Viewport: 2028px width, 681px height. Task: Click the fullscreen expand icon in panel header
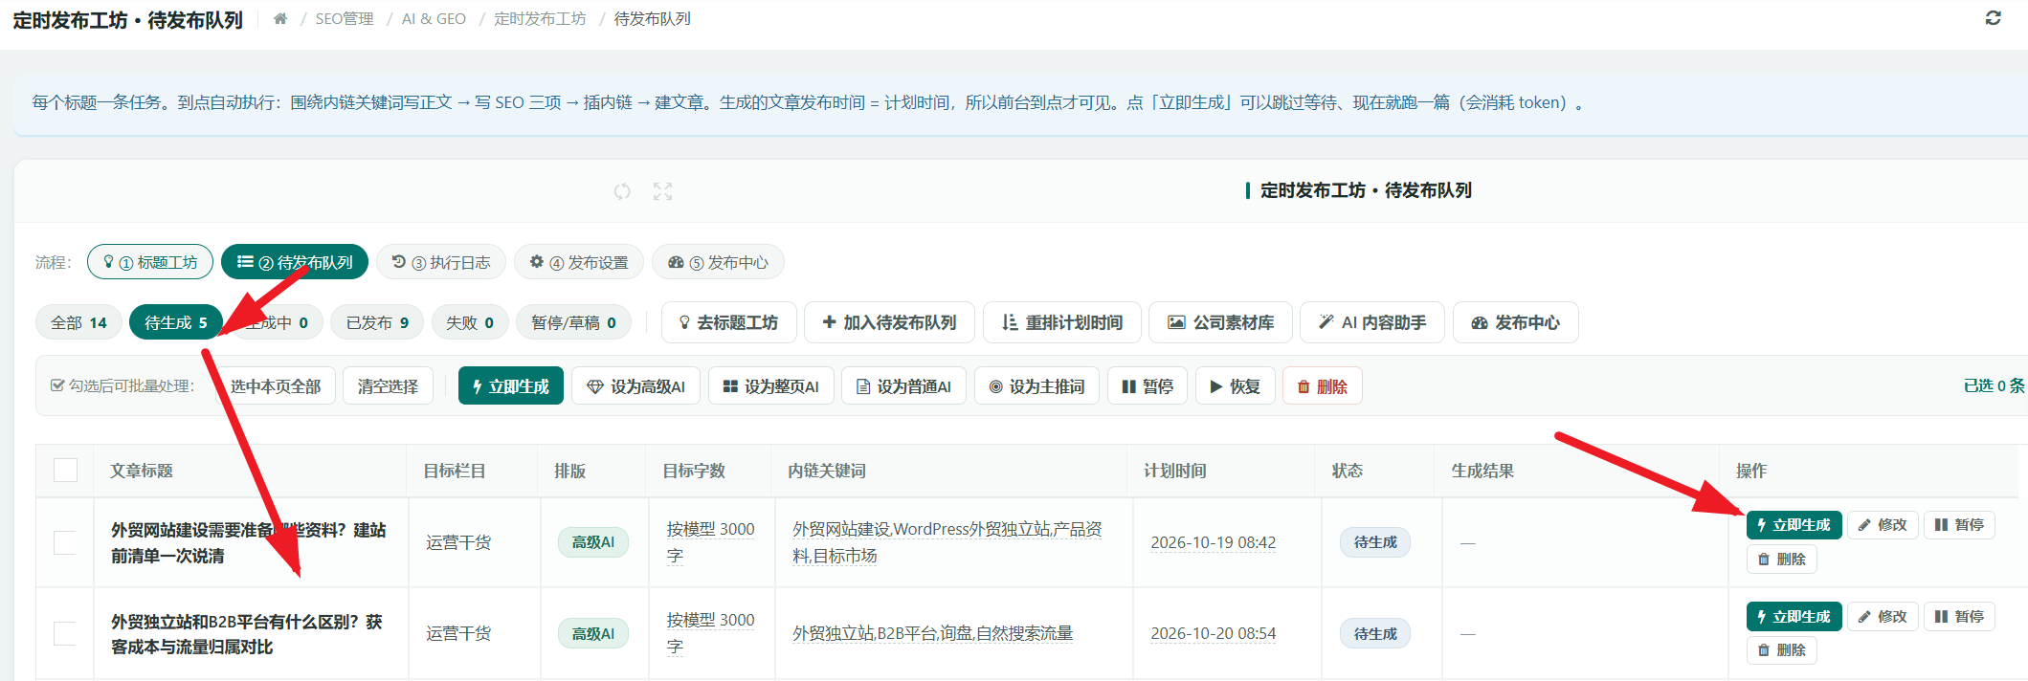pos(662,191)
